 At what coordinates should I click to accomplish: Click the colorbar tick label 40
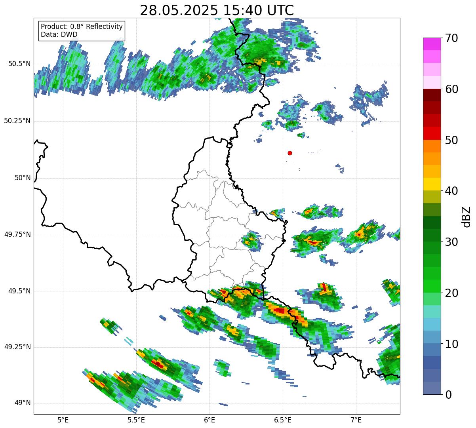click(x=451, y=191)
